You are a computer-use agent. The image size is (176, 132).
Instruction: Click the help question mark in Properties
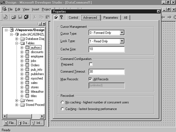click(62, 17)
